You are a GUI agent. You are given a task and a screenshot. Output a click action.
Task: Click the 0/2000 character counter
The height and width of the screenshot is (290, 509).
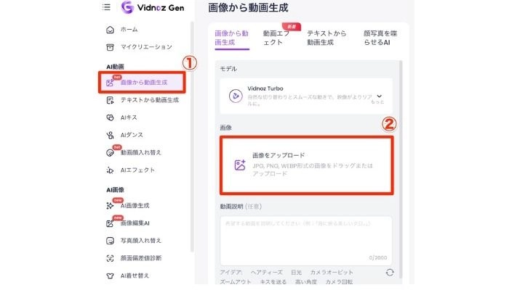pos(378,257)
